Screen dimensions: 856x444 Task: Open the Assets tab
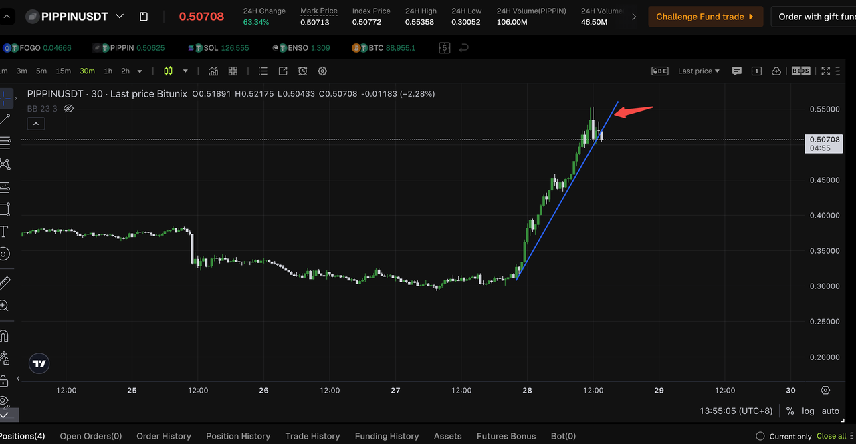tap(447, 436)
